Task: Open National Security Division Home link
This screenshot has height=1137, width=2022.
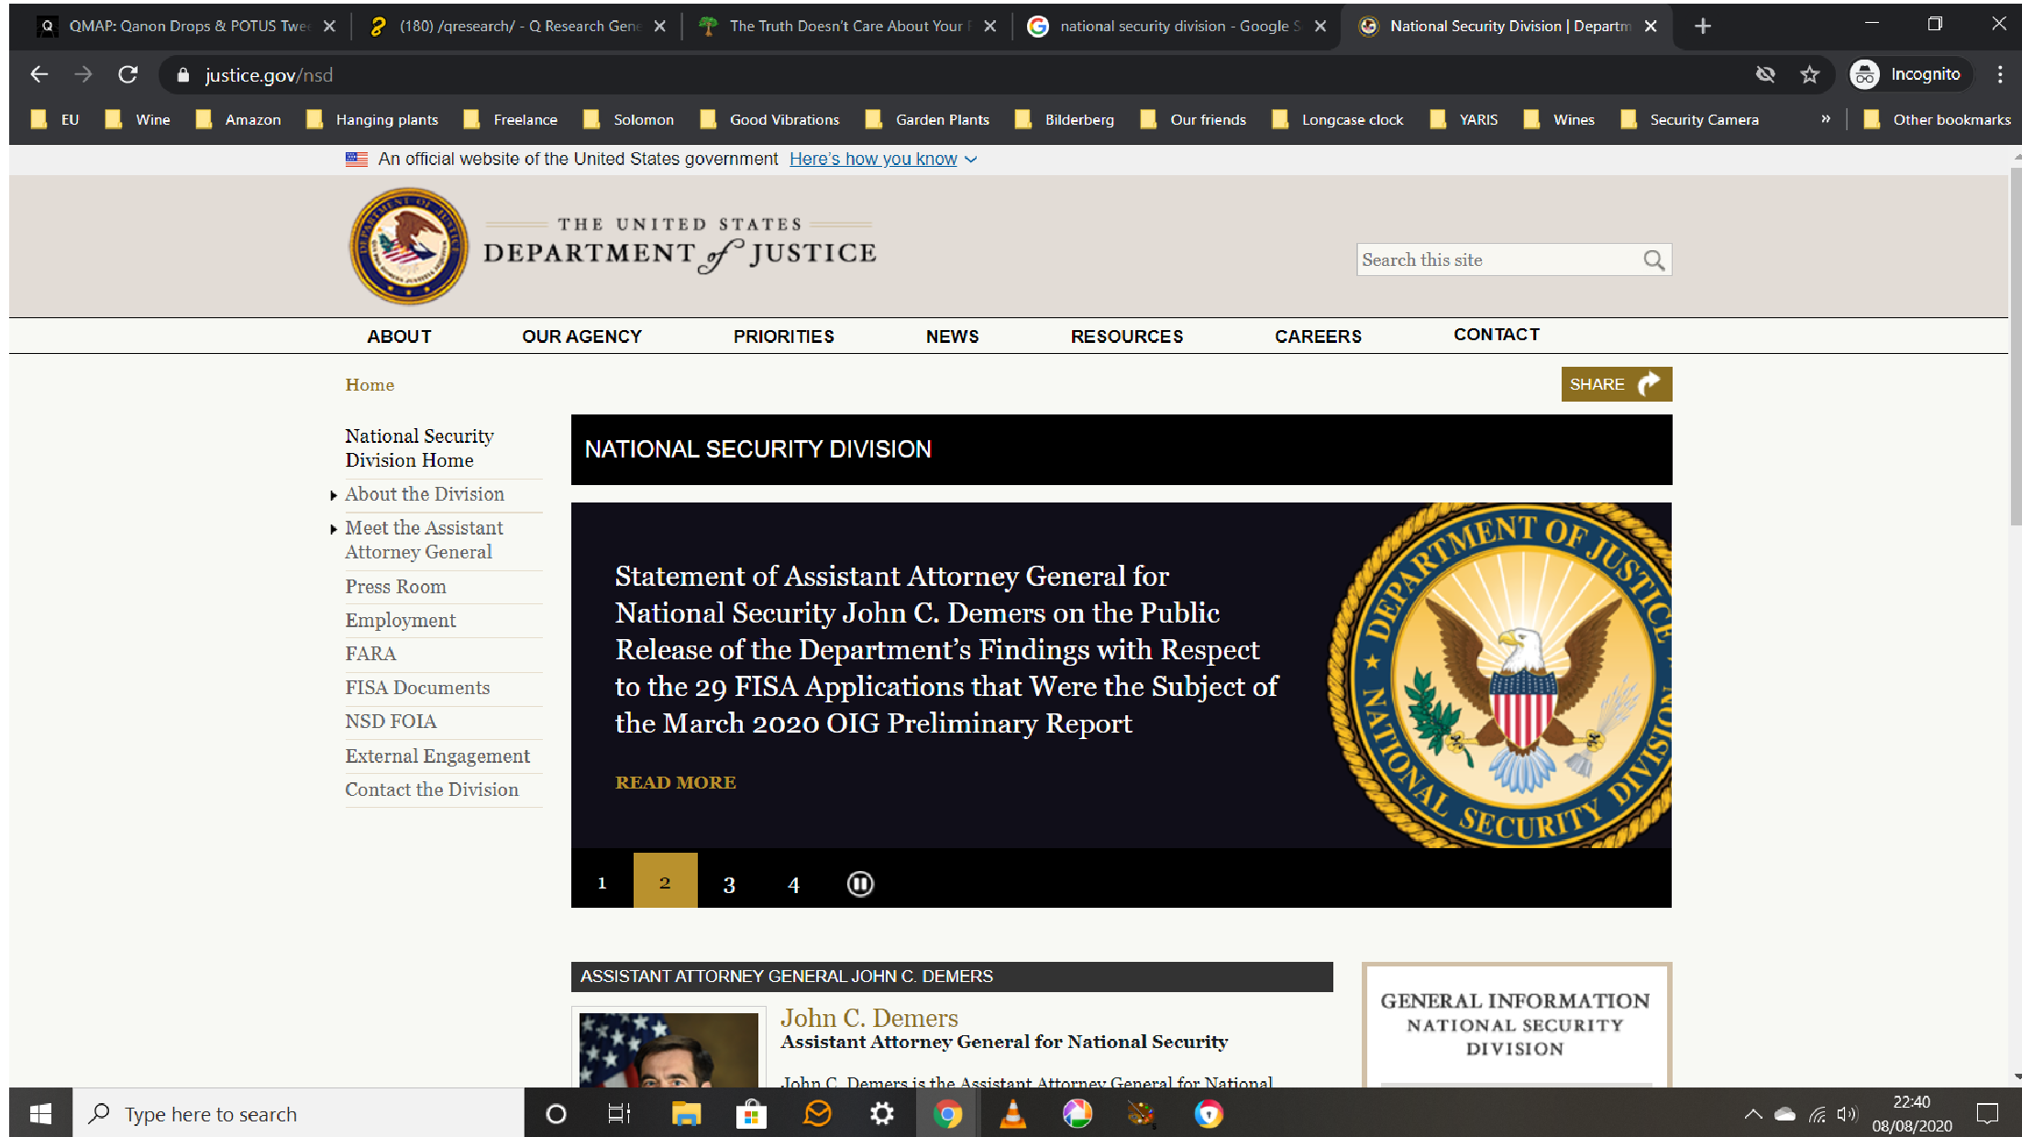Action: pyautogui.click(x=419, y=447)
